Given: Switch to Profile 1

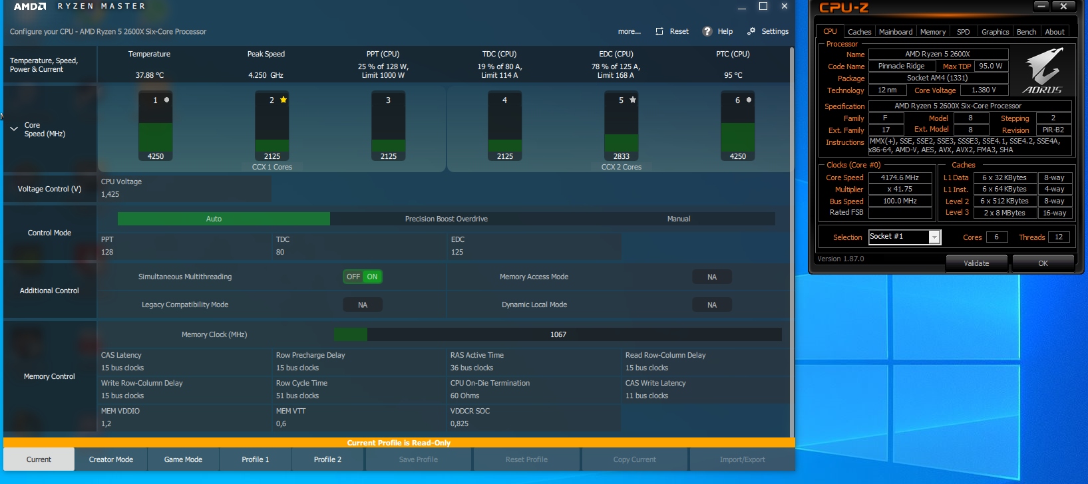Looking at the screenshot, I should [256, 459].
